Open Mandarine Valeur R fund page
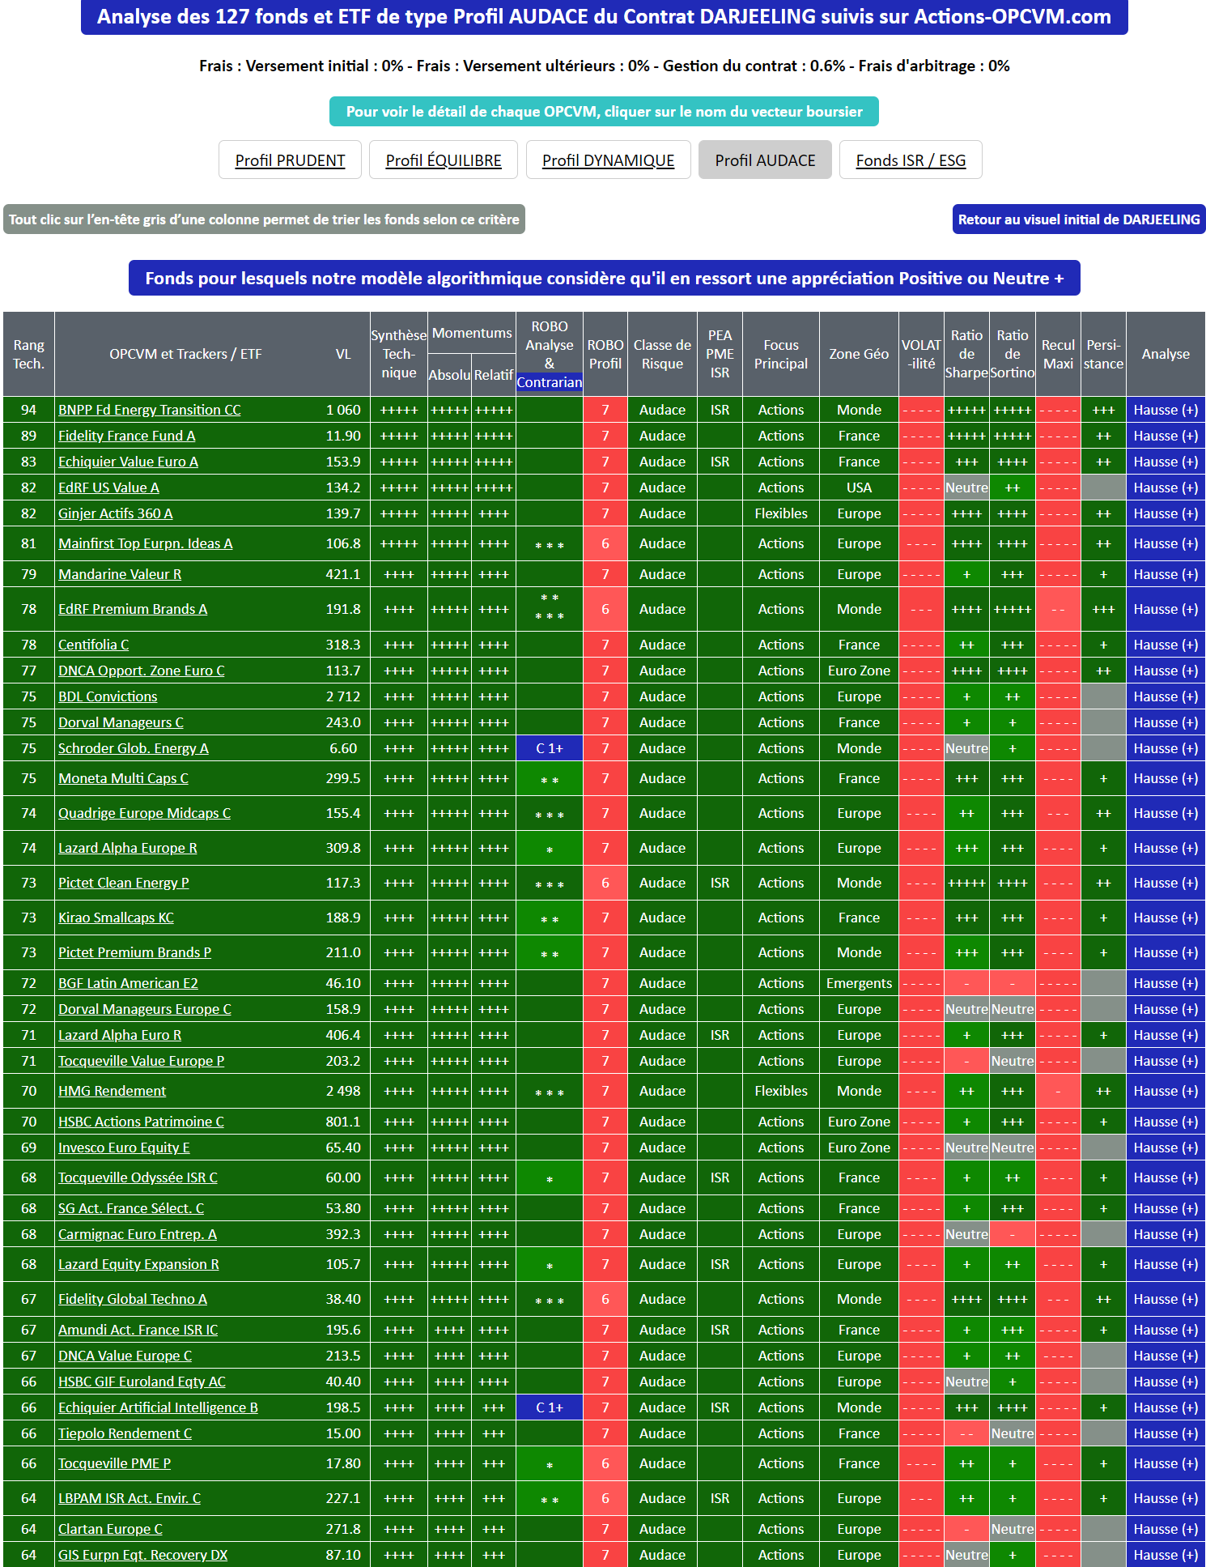 120,574
